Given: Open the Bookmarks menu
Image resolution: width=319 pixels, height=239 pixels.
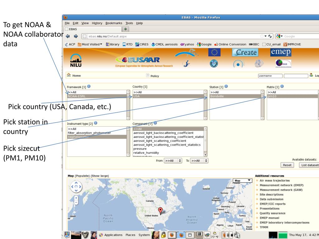Looking at the screenshot, I should (x=114, y=23).
